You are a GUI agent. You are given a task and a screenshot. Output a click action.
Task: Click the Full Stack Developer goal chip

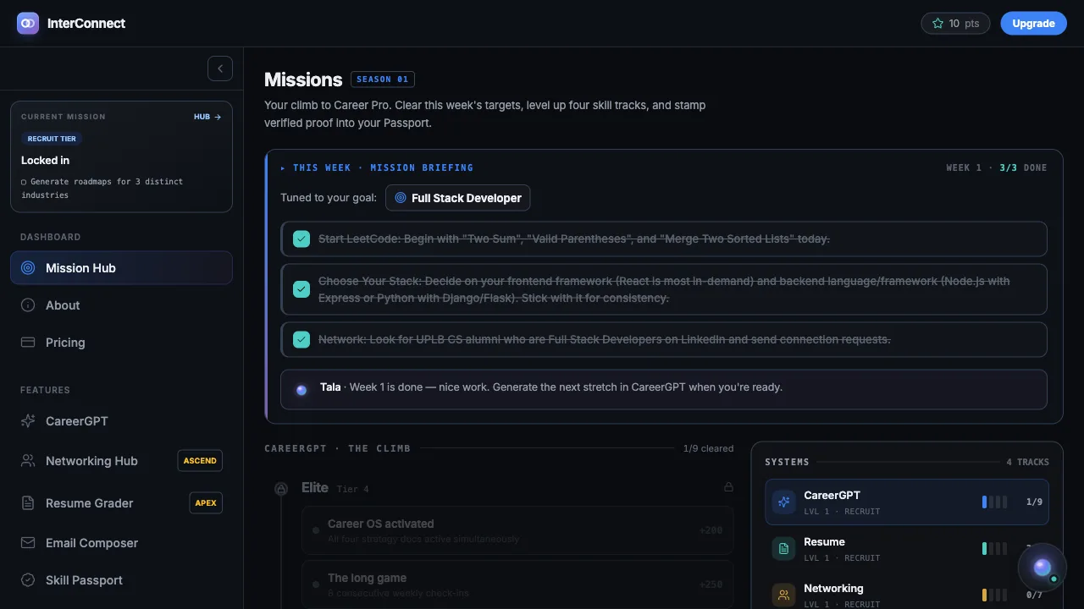[x=458, y=198]
